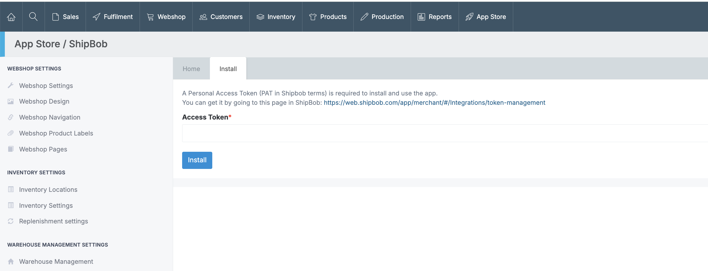
Task: Click the refresh icon beside Replenishment settings
Action: [11, 221]
